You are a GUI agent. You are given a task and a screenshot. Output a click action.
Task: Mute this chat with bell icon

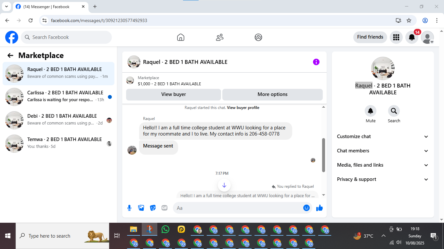[371, 111]
